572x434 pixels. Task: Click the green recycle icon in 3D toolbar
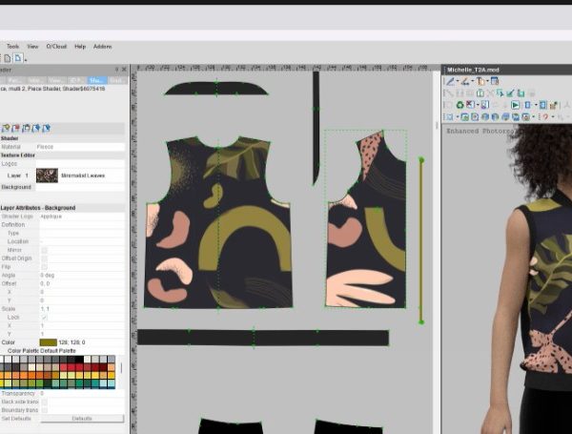[460, 105]
